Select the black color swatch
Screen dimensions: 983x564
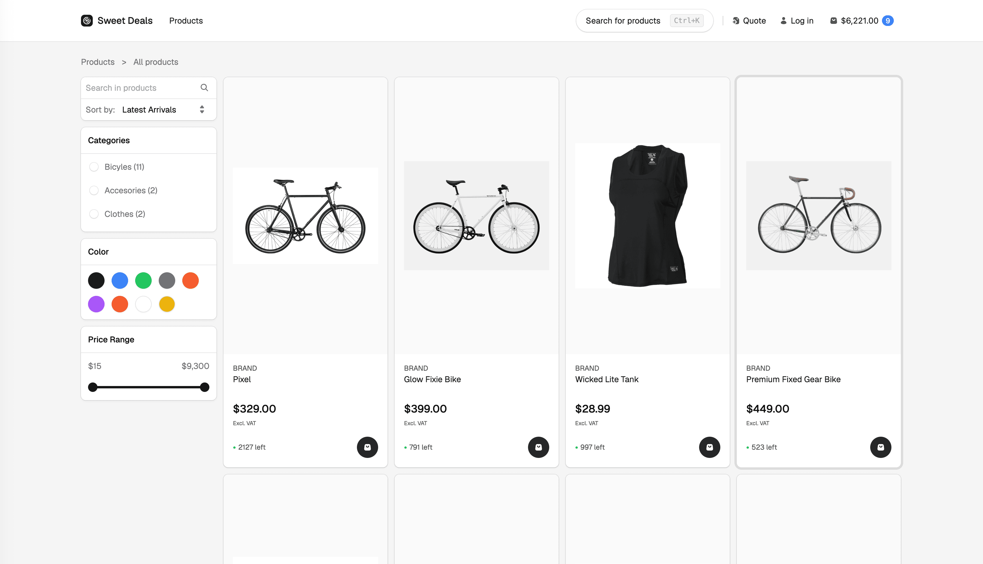click(x=96, y=280)
